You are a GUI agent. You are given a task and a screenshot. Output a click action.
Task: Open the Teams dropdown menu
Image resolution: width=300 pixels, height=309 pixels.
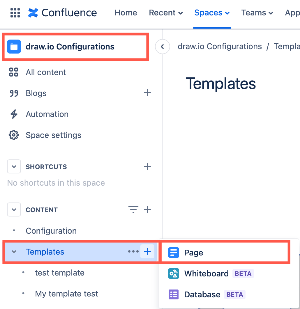tap(257, 13)
